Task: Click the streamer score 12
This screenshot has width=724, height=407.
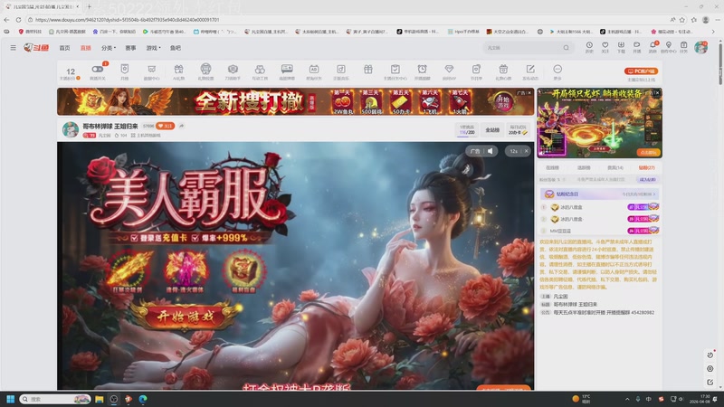Action: coord(71,71)
